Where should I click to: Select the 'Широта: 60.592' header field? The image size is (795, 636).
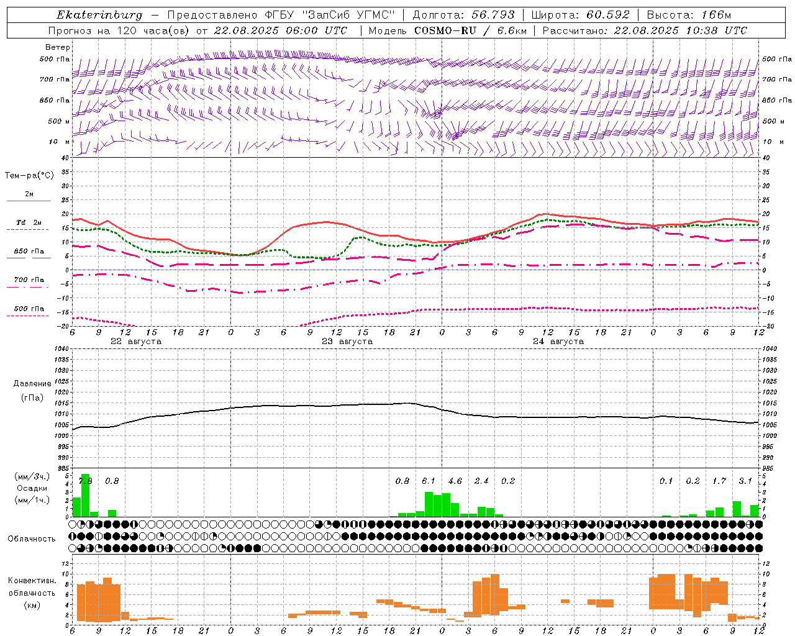click(x=581, y=15)
